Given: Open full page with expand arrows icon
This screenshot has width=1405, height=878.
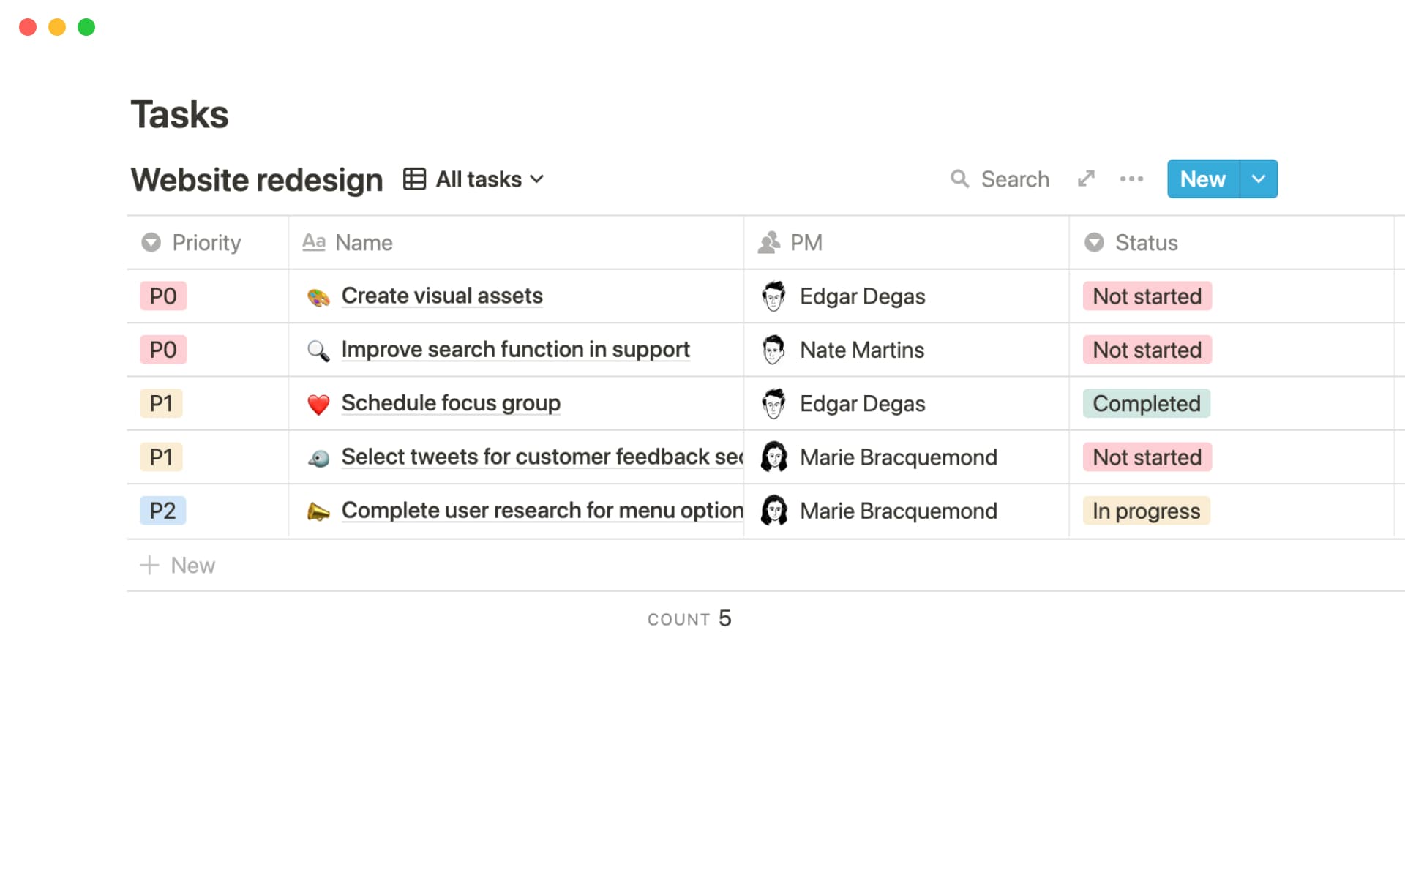Looking at the screenshot, I should (x=1086, y=179).
